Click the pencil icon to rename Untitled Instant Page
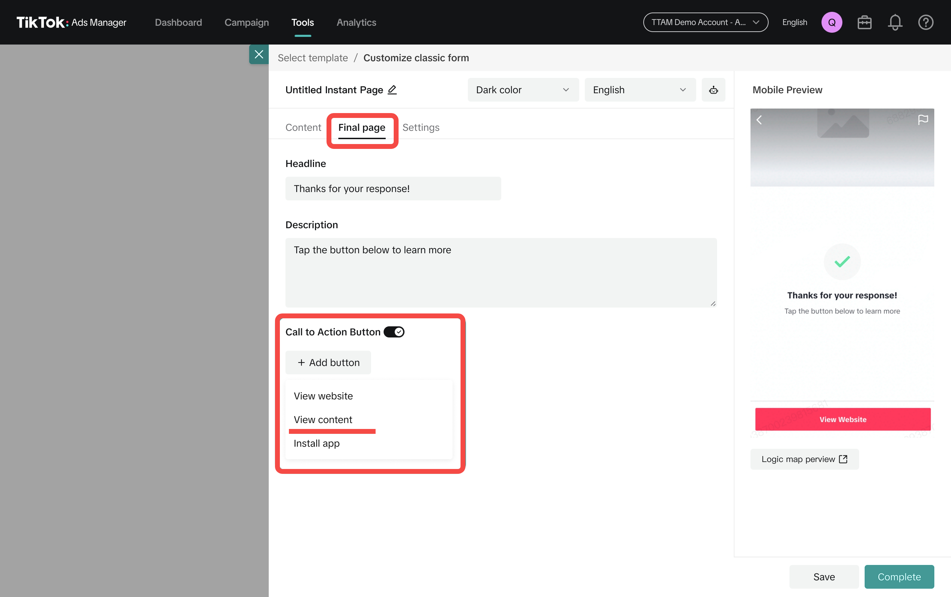Image resolution: width=951 pixels, height=597 pixels. coord(392,90)
